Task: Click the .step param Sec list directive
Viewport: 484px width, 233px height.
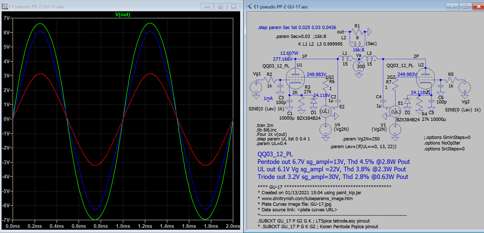Action: 297,27
